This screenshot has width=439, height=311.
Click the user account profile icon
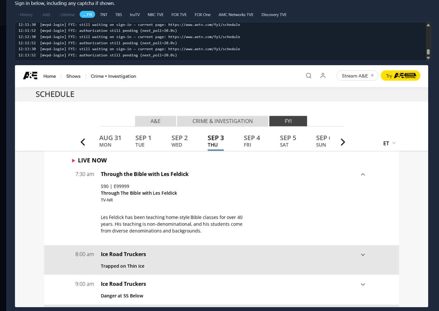[x=323, y=76]
